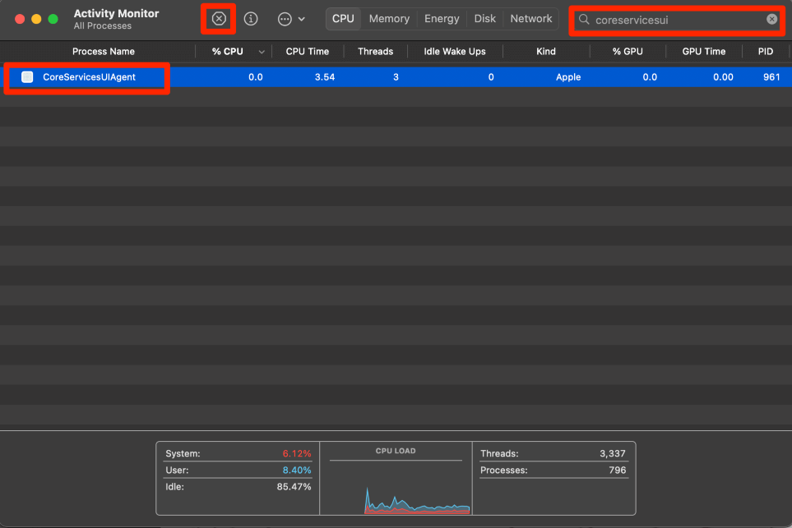Sort by CPU Time column
Image resolution: width=792 pixels, height=528 pixels.
coord(307,52)
